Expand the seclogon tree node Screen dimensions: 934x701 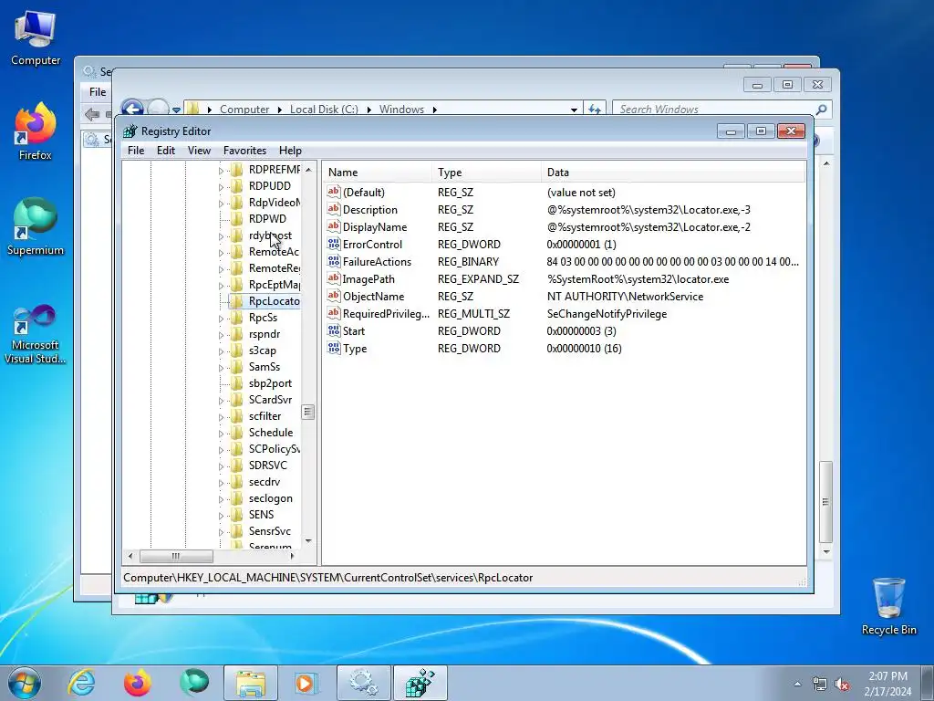[x=221, y=499]
